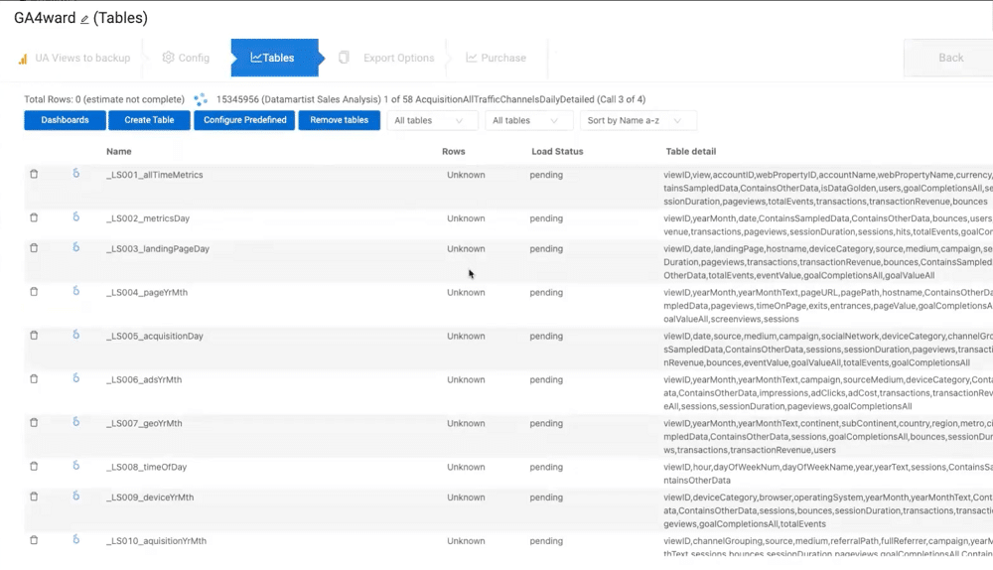Click blue icon in the _LS010_aquisitionYrMth row
Viewport: 993px width, 570px height.
[75, 540]
